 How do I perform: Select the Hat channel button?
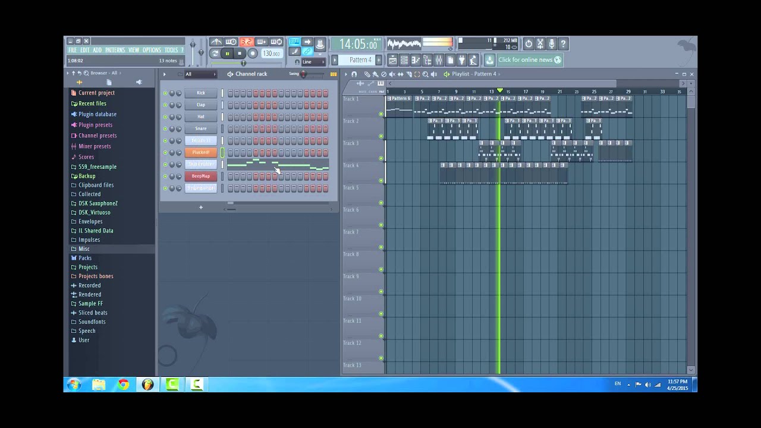coord(201,117)
